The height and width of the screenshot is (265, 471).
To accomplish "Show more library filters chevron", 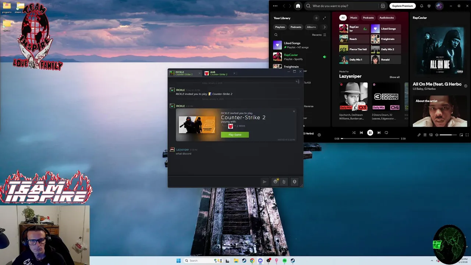I will coord(324,27).
